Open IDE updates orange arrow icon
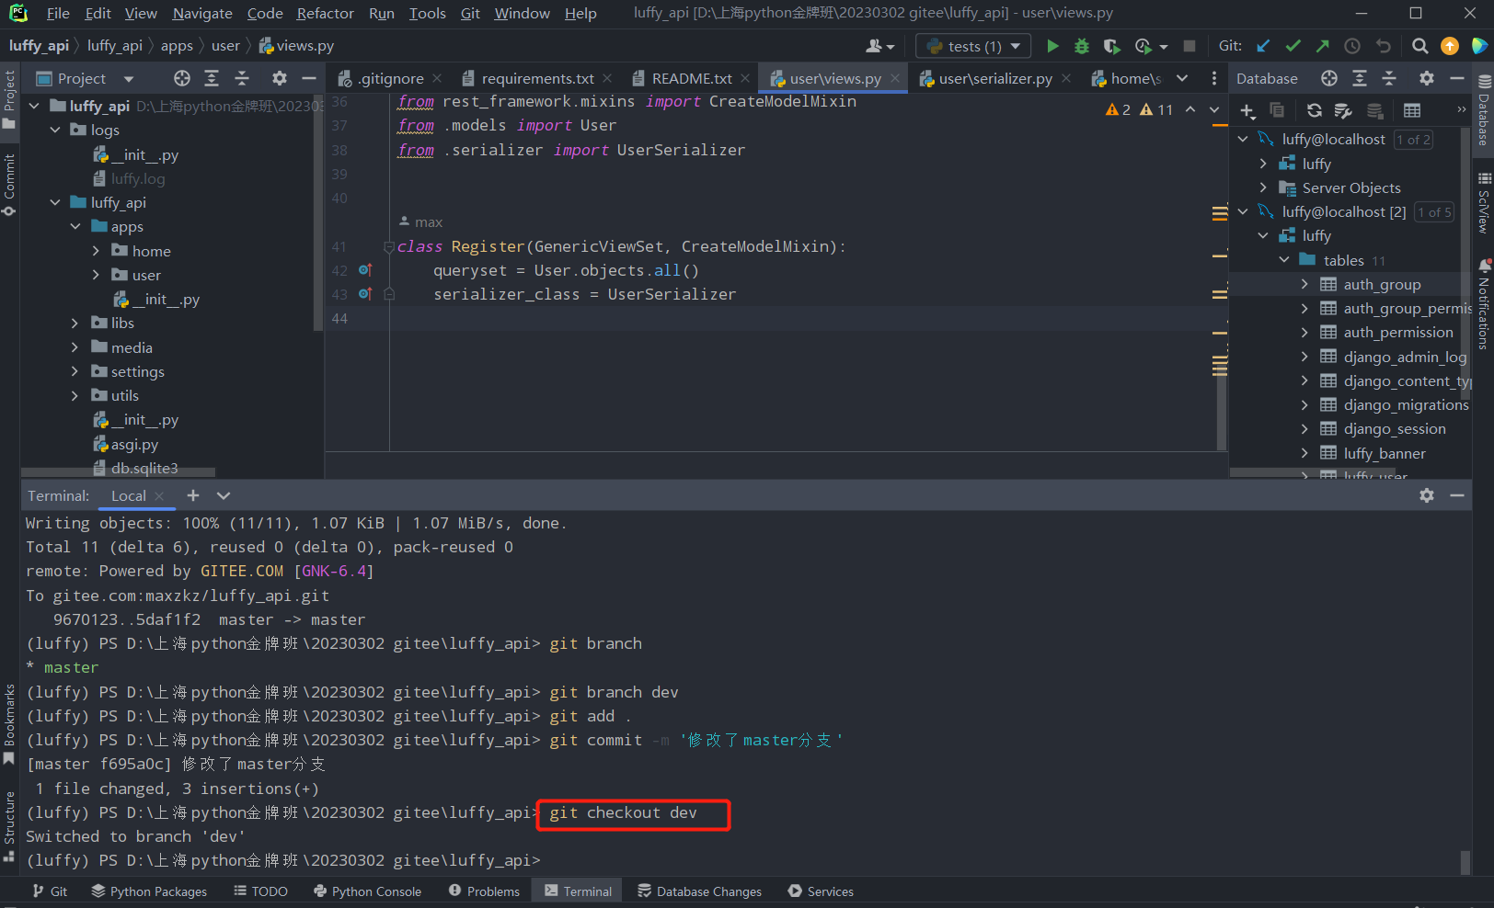The width and height of the screenshot is (1494, 908). [1450, 46]
